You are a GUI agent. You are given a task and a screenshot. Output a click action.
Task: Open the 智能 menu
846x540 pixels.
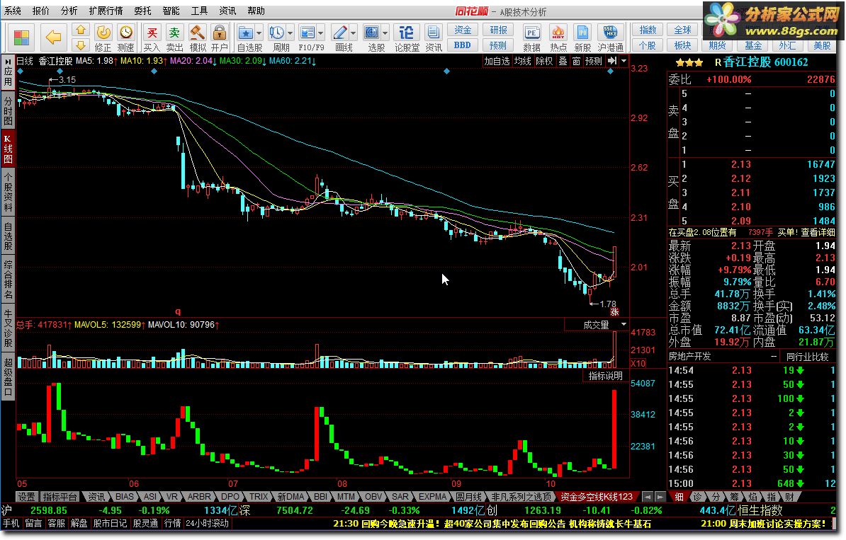(171, 11)
